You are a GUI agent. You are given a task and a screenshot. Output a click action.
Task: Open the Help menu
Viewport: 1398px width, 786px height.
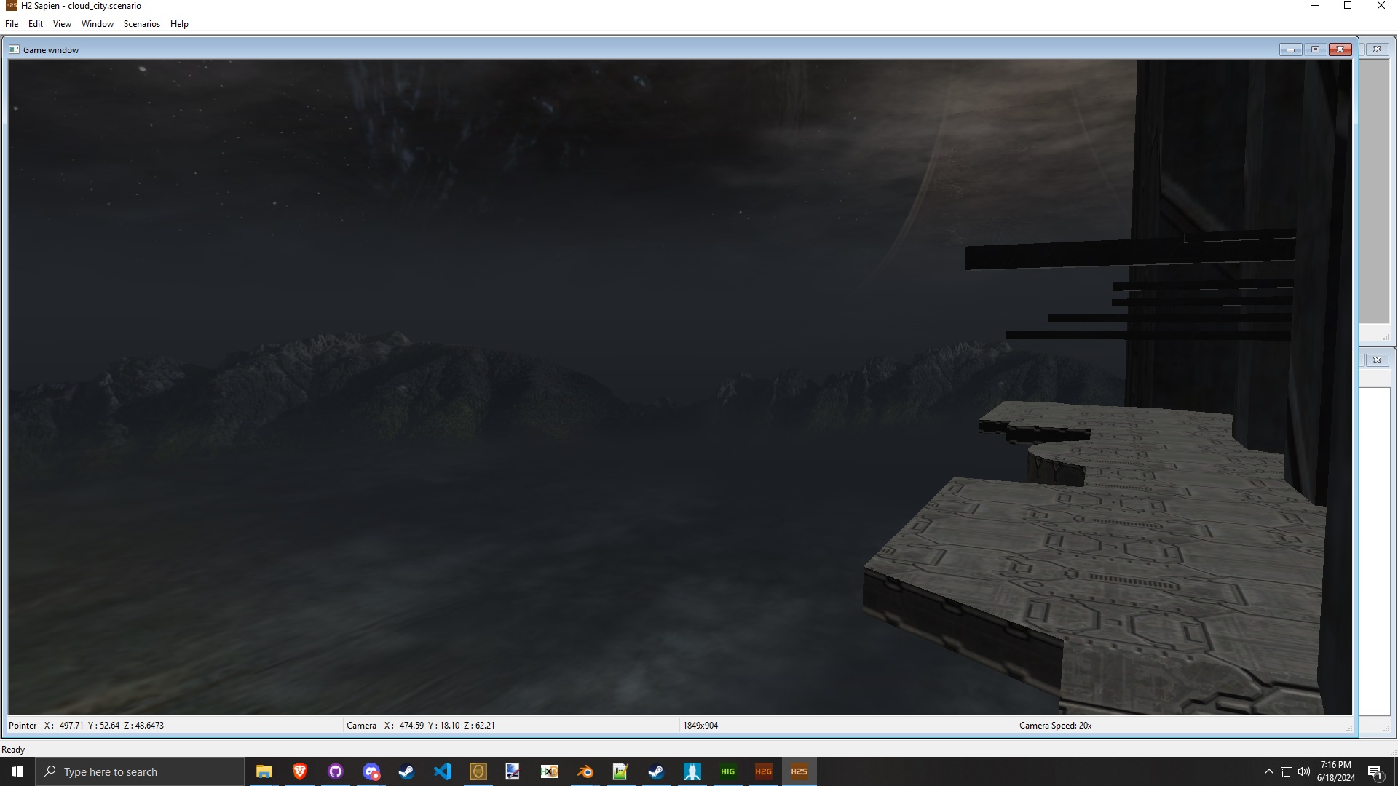[179, 24]
